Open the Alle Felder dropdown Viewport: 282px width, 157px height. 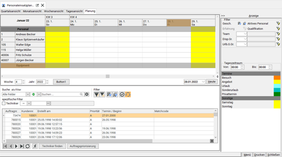[28, 94]
